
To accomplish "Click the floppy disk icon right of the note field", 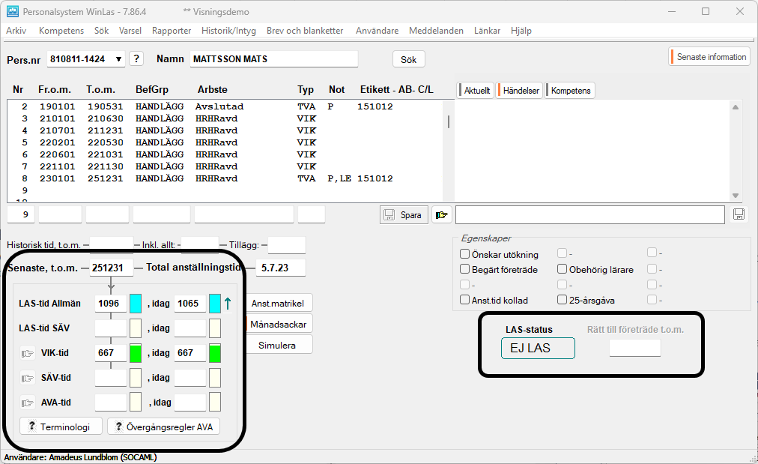I will coord(739,215).
